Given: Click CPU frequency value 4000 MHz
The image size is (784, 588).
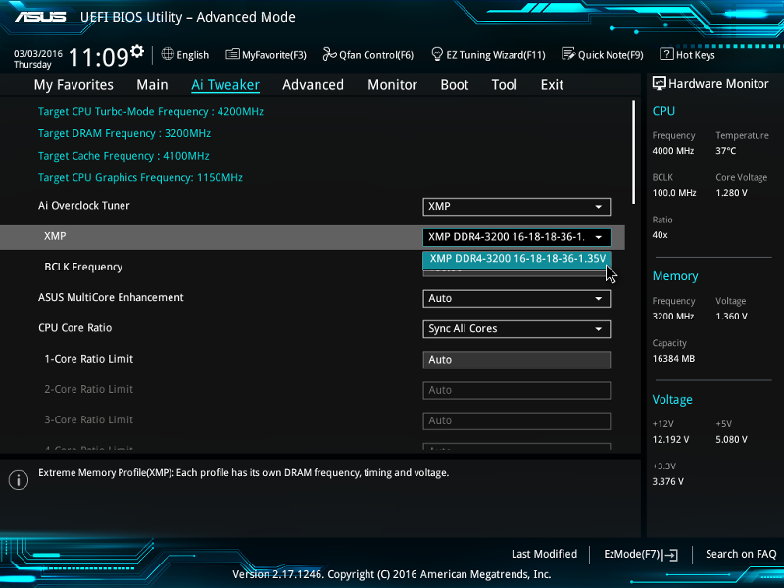Looking at the screenshot, I should 673,151.
